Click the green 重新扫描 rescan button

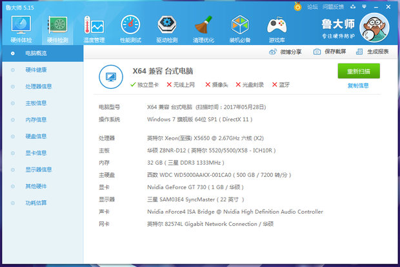coord(359,71)
